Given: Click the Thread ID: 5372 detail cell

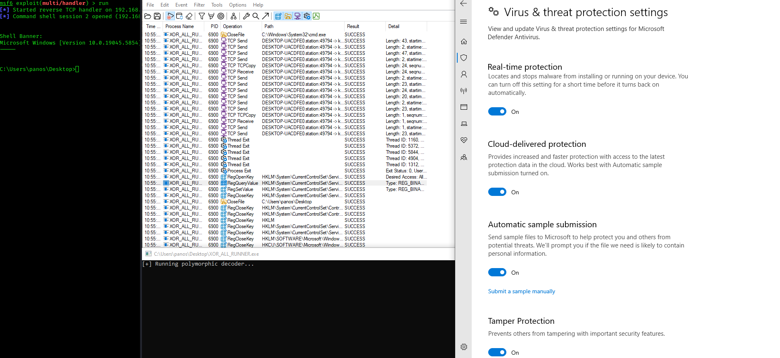Looking at the screenshot, I should [405, 146].
